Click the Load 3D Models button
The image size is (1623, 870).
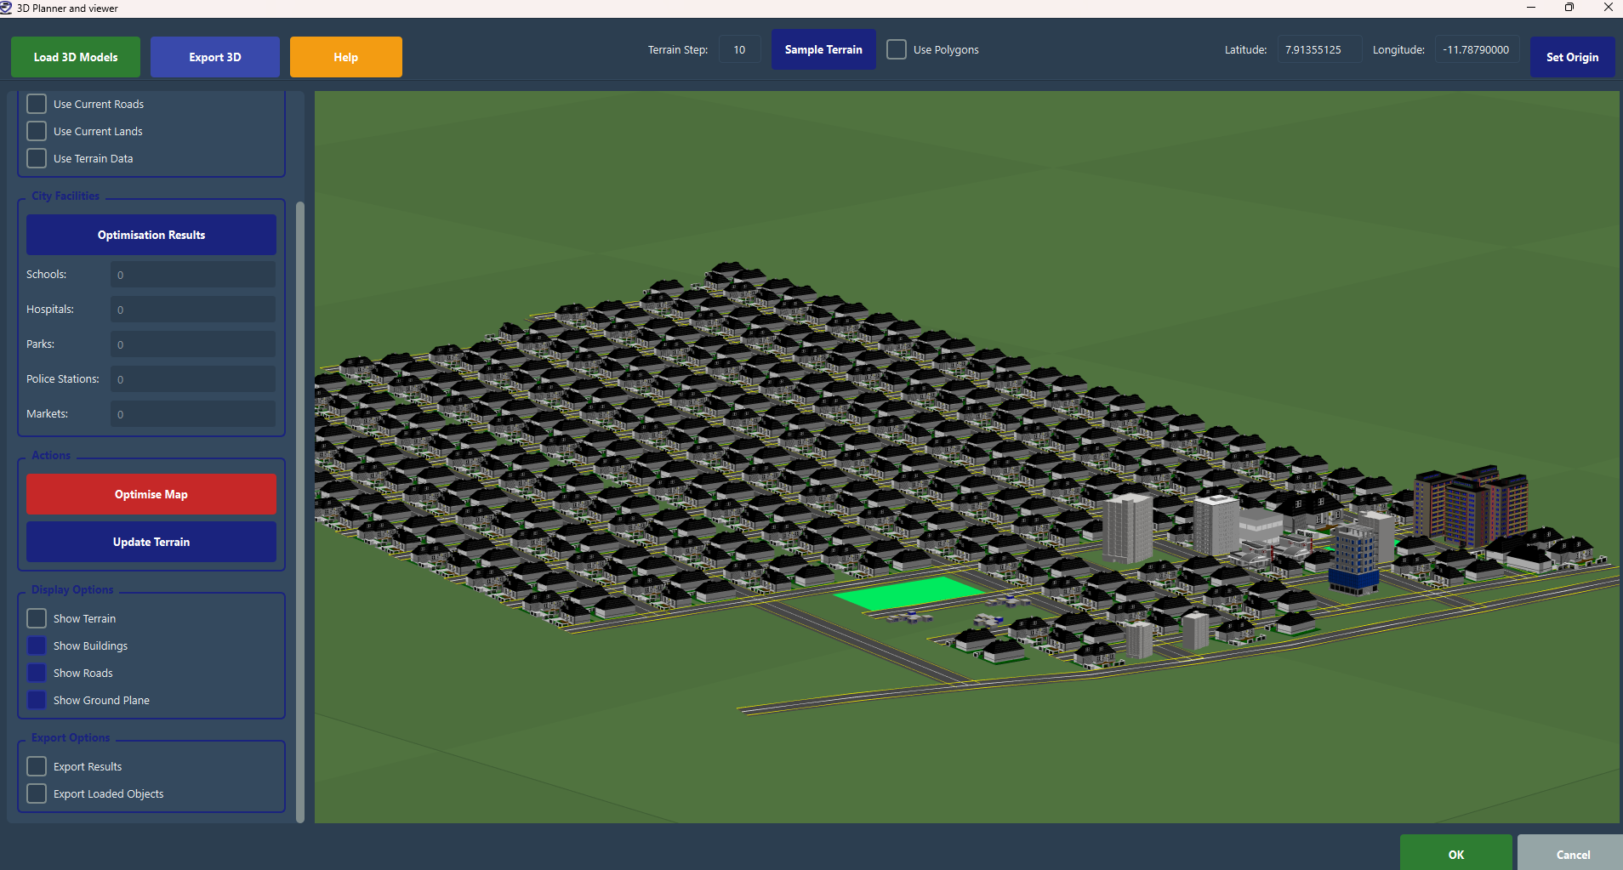76,57
